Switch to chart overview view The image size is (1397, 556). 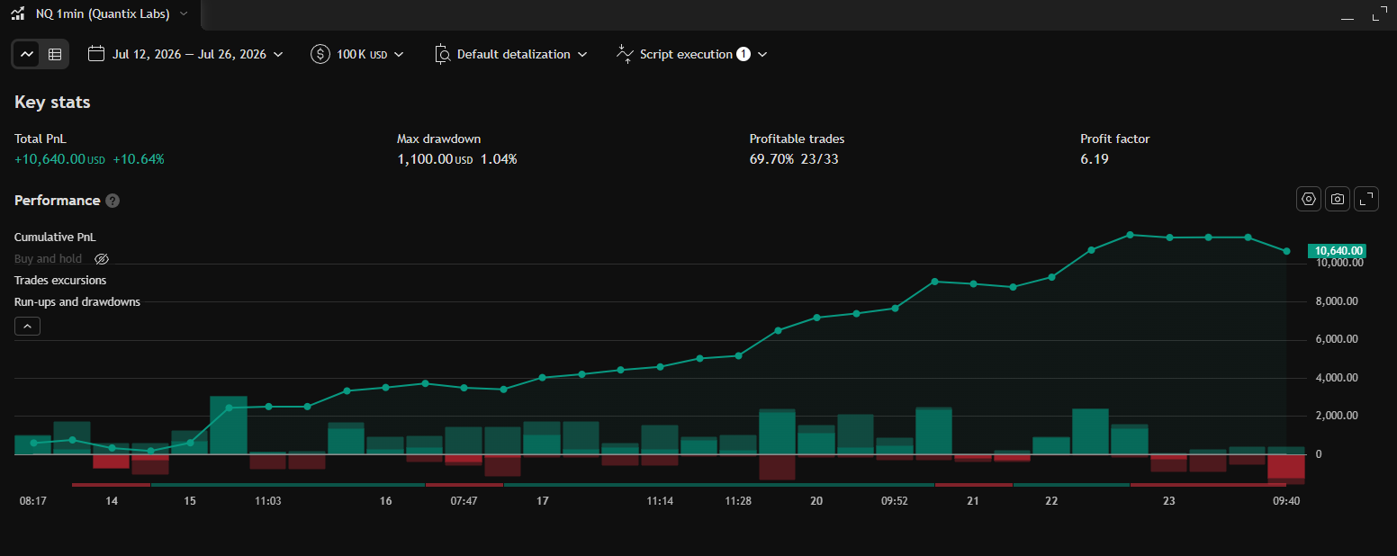[28, 54]
